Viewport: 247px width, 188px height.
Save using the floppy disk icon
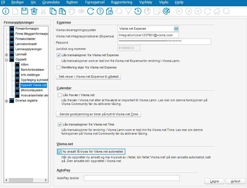(25, 11)
